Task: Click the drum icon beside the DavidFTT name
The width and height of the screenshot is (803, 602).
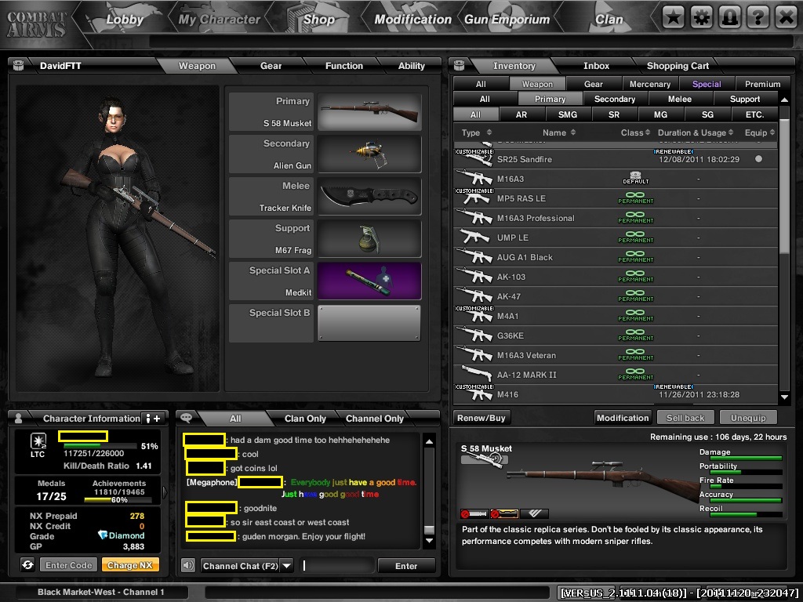Action: (x=19, y=65)
